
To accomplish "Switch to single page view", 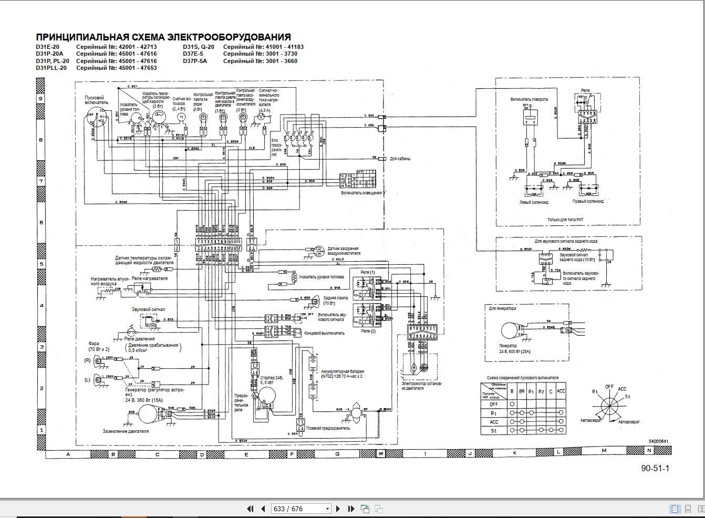I will point(675,509).
